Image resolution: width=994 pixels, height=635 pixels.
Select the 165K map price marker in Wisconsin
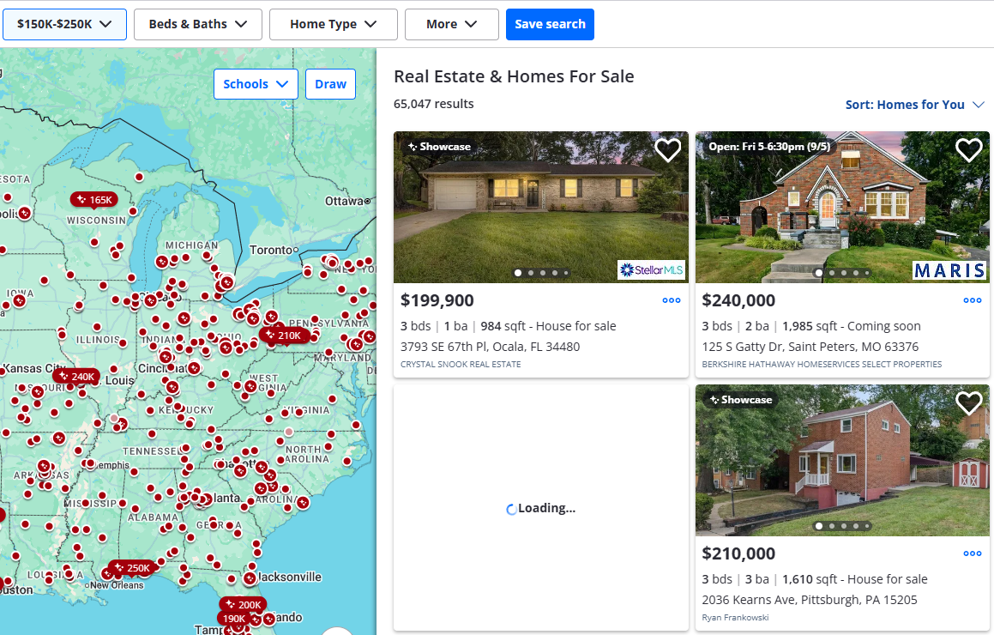[x=93, y=200]
